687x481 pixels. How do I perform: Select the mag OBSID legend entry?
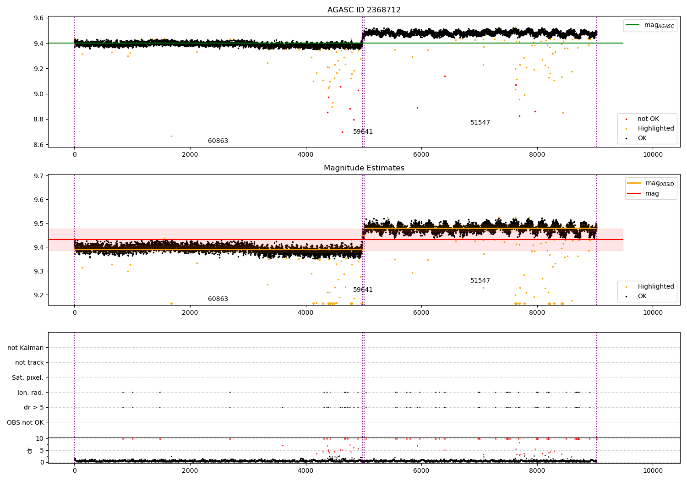click(650, 183)
